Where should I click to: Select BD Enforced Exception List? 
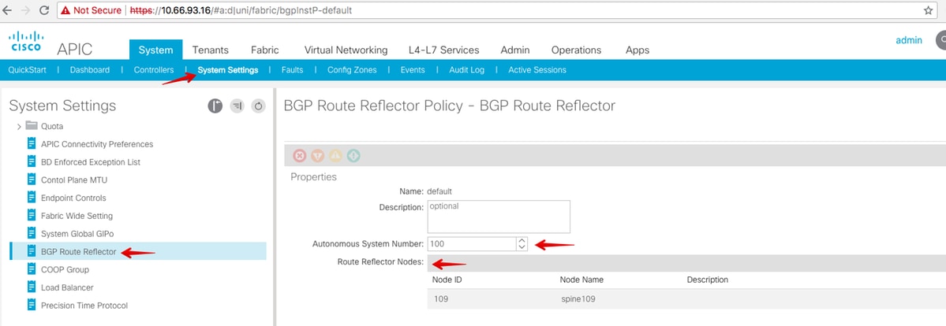91,162
